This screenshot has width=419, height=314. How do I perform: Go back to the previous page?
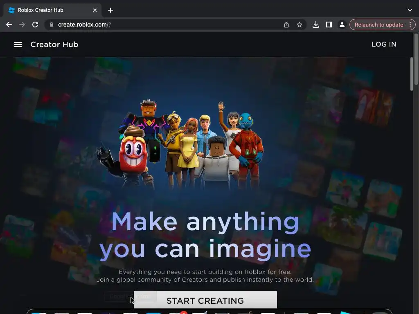pos(9,25)
